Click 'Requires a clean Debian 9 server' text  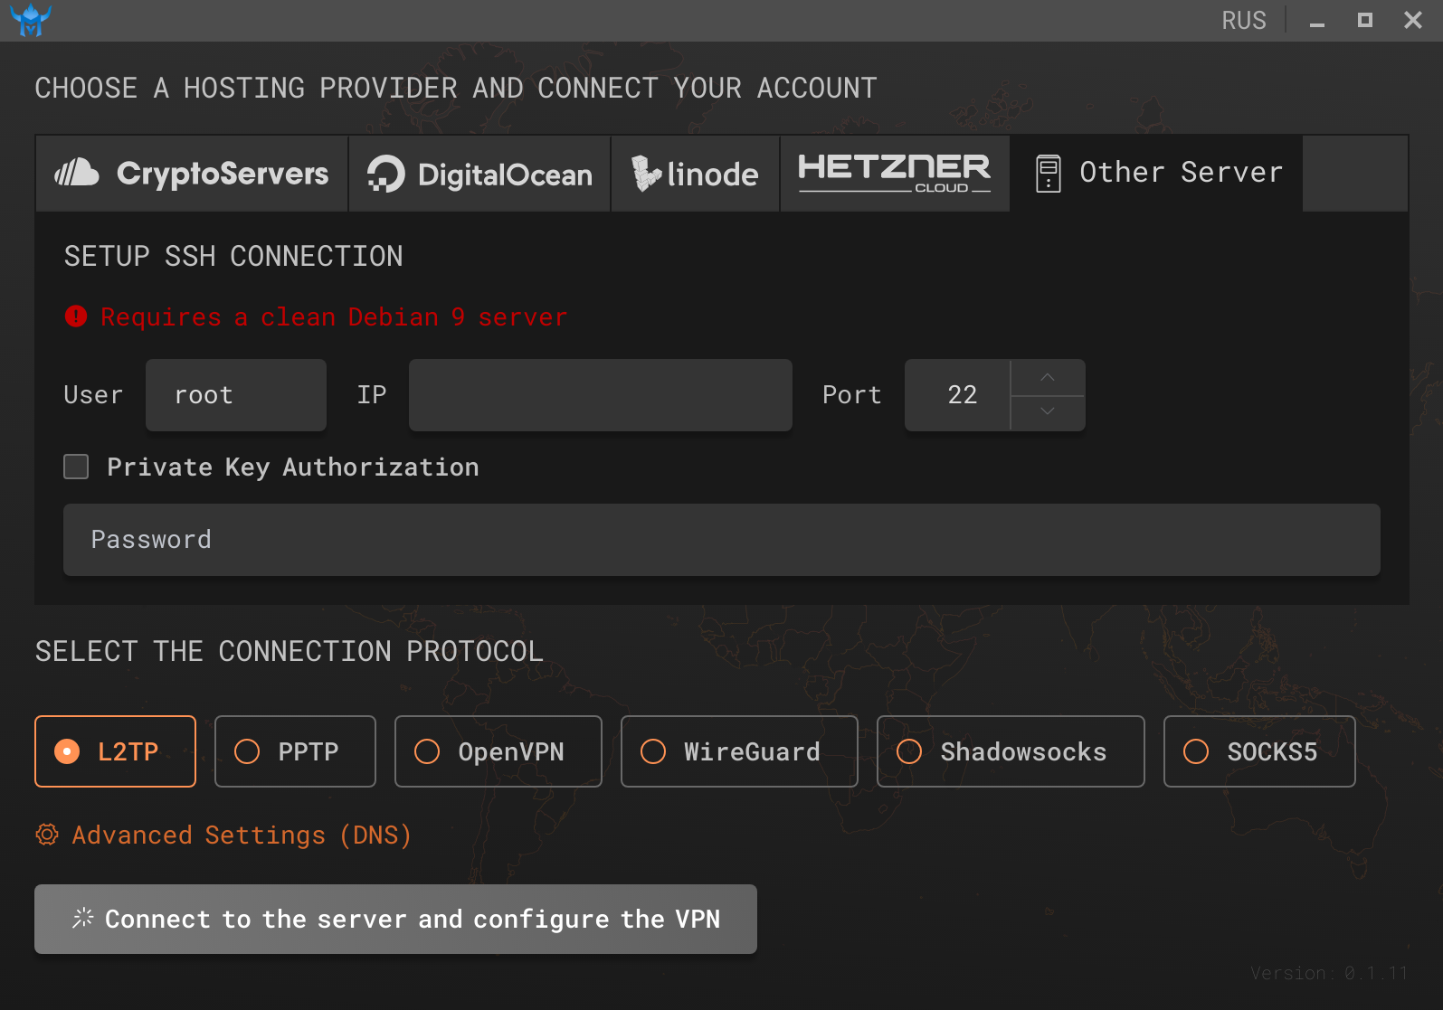click(x=334, y=317)
